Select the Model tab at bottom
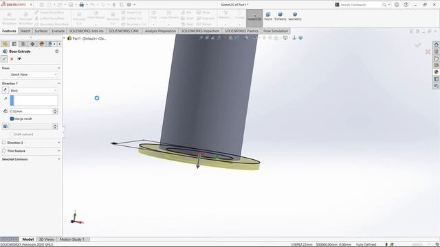This screenshot has width=440, height=247. click(27, 239)
